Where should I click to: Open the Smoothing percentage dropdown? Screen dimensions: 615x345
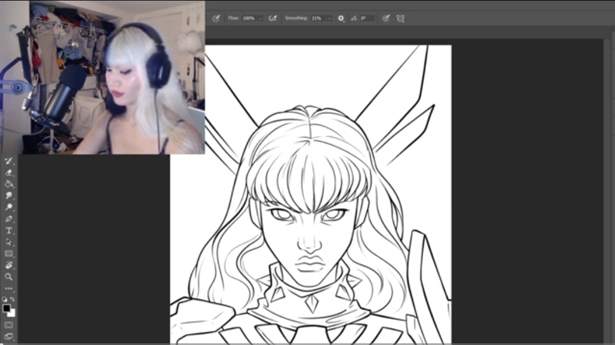[330, 18]
